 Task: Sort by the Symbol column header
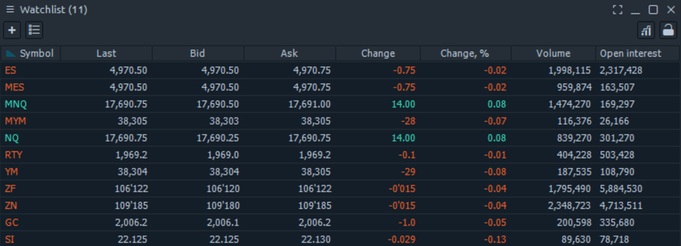(x=36, y=53)
